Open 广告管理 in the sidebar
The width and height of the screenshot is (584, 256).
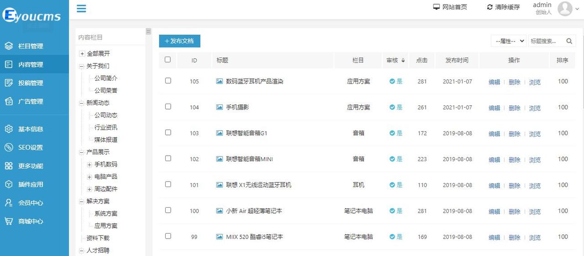tap(34, 101)
